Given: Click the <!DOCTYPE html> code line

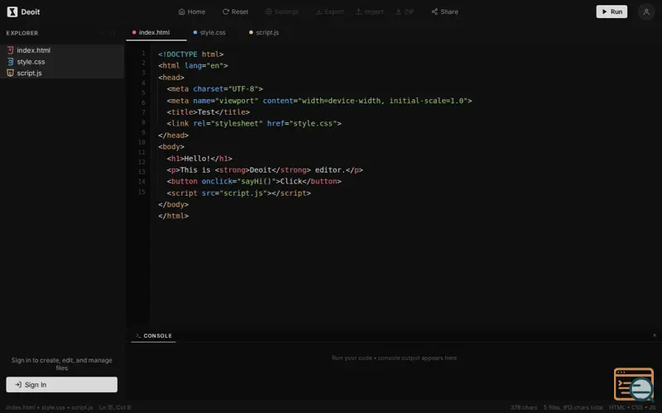Looking at the screenshot, I should [191, 55].
